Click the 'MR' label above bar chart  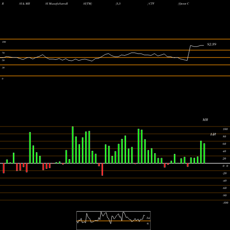(205, 120)
